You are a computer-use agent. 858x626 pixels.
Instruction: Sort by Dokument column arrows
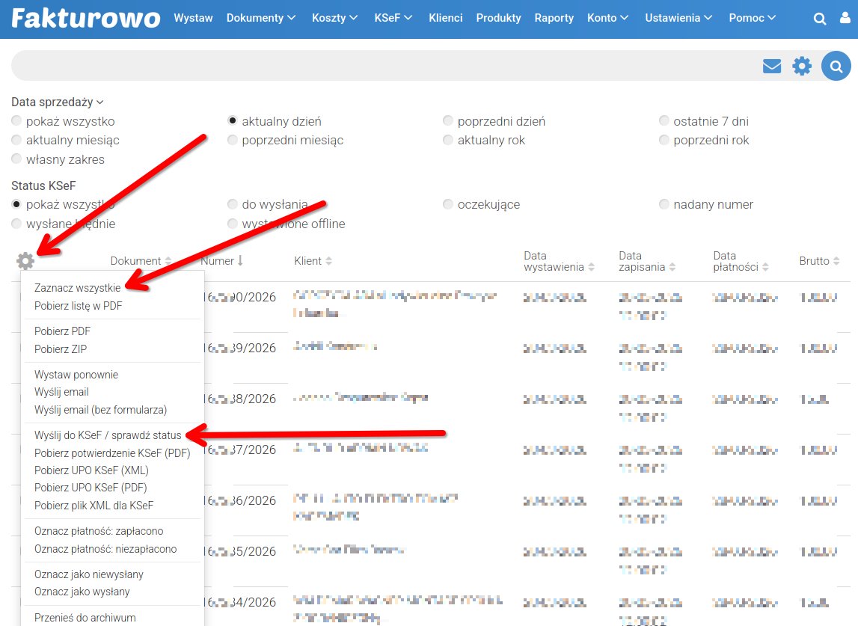[x=168, y=261]
